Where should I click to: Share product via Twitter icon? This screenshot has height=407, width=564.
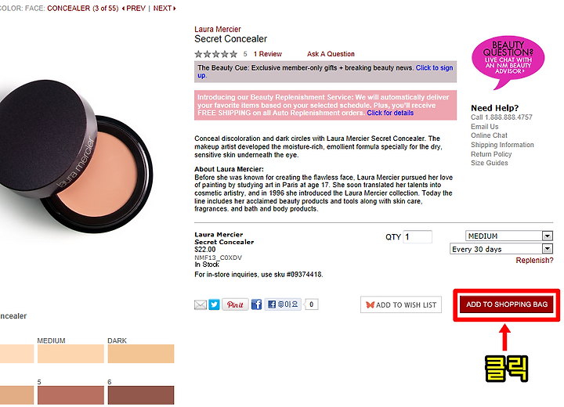215,304
